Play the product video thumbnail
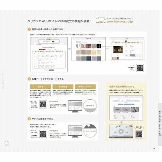 [121, 131]
